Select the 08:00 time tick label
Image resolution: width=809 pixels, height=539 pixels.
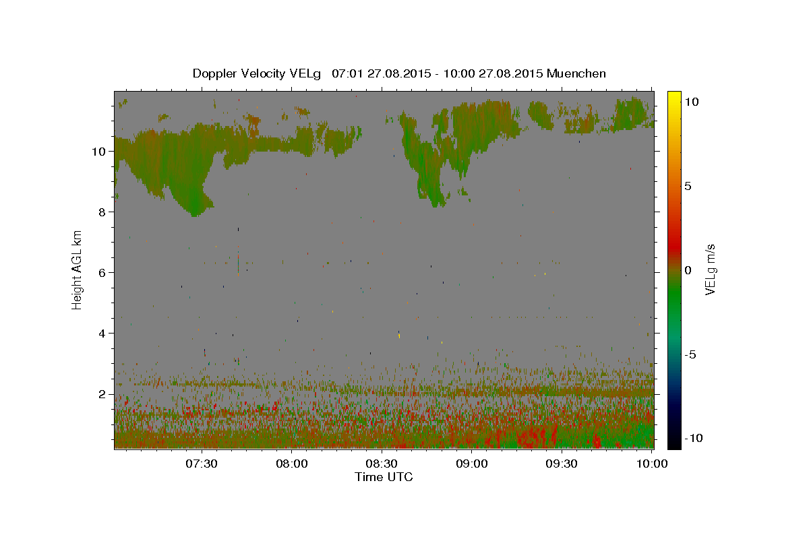click(x=291, y=464)
